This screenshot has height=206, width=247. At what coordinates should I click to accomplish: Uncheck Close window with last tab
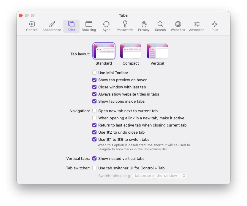94,87
